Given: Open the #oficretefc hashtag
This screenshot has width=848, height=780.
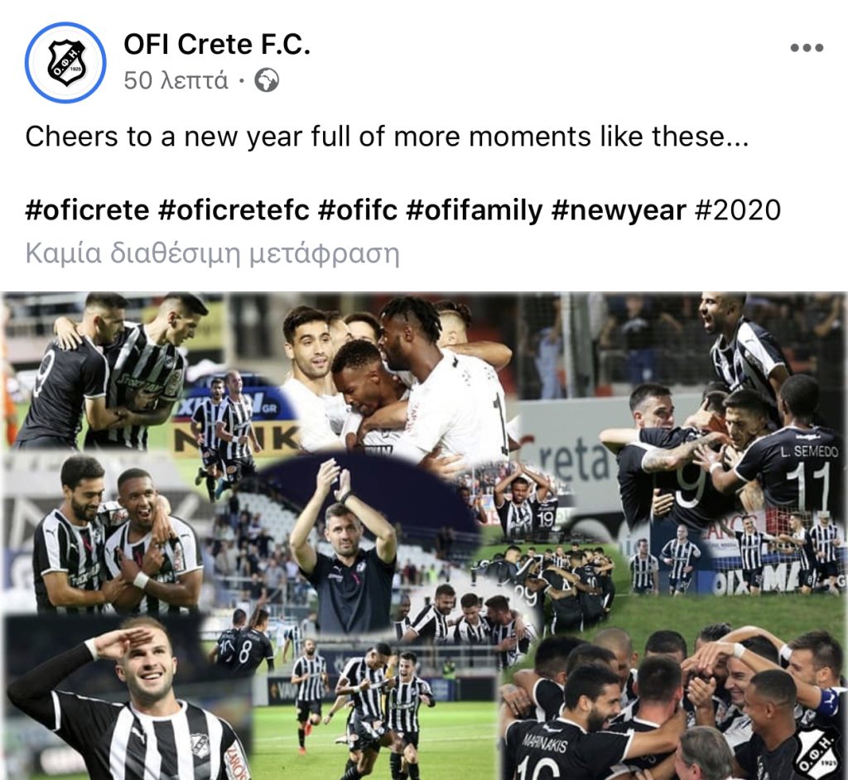Looking at the screenshot, I should pyautogui.click(x=234, y=209).
